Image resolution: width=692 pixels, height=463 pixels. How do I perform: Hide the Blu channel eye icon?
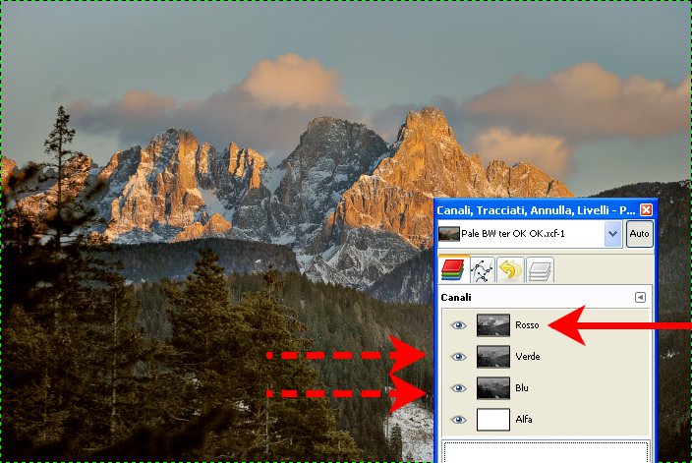[458, 388]
